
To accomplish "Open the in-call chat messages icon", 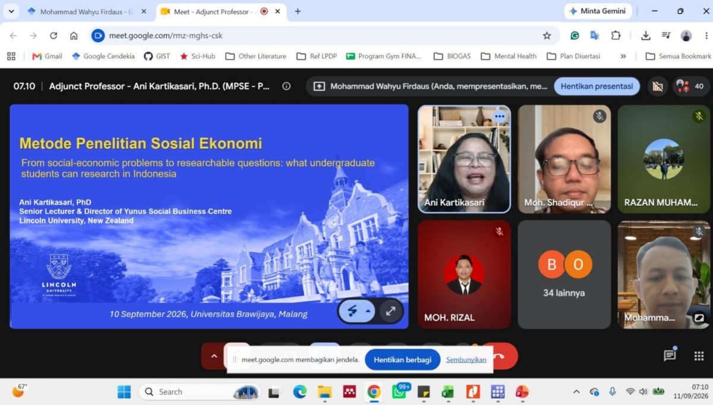I will [670, 356].
